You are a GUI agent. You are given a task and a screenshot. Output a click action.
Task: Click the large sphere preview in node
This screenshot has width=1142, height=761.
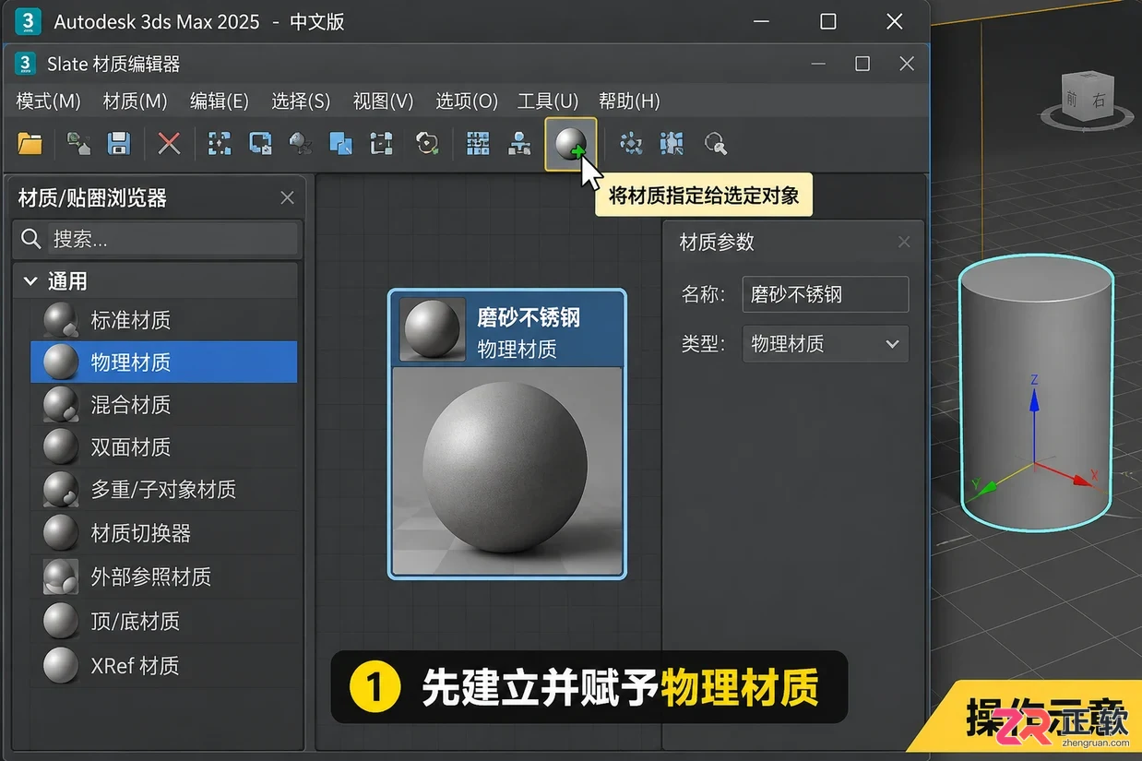click(x=506, y=470)
